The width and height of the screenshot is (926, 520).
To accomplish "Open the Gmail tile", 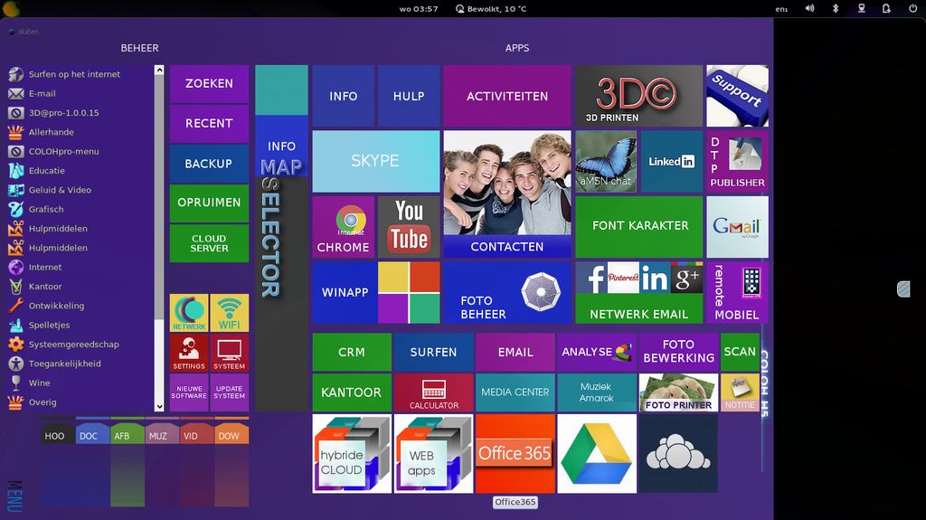I will [737, 227].
